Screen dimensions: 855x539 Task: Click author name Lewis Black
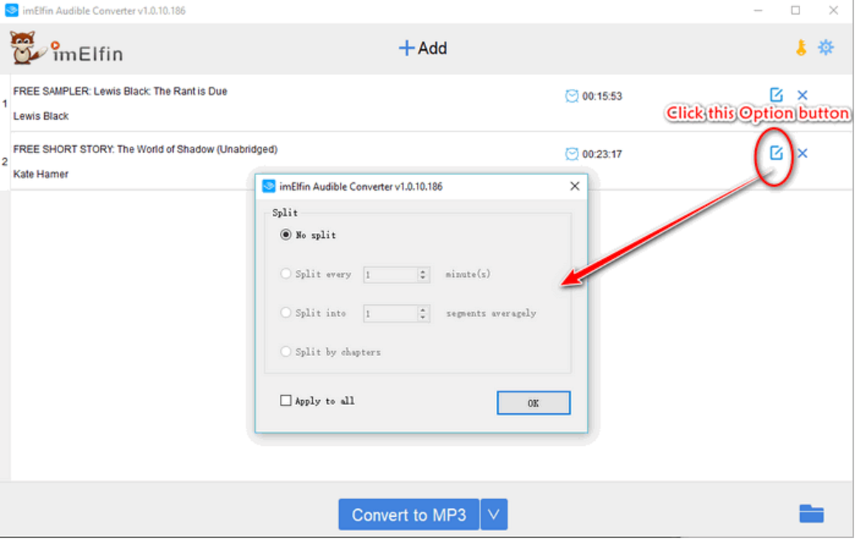(41, 115)
